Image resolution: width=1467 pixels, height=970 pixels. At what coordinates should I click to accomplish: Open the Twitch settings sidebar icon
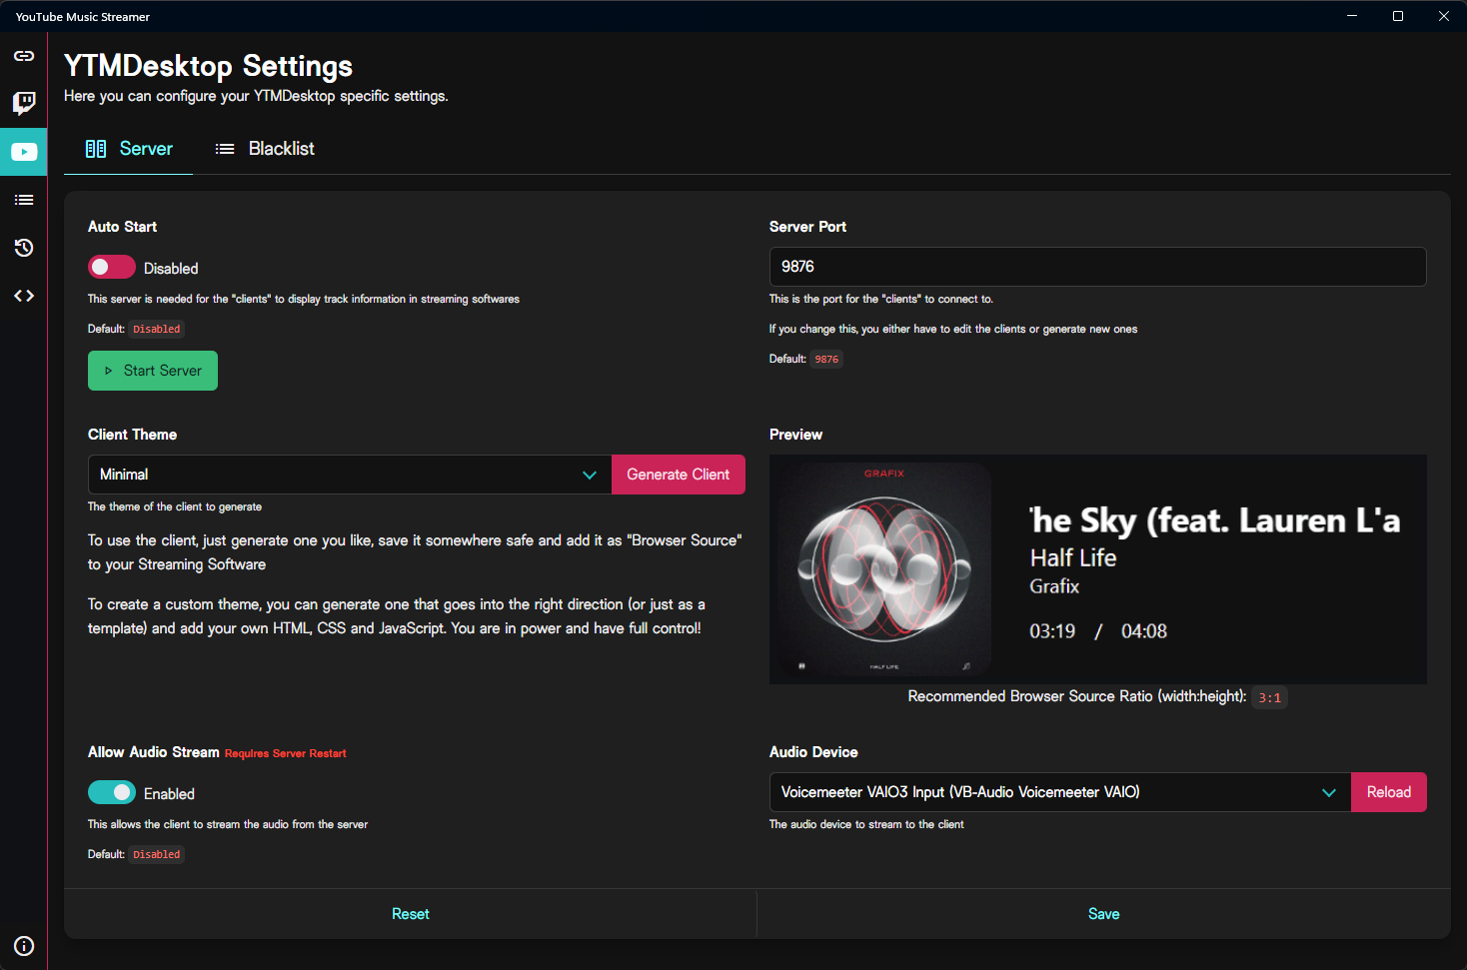[x=24, y=103]
